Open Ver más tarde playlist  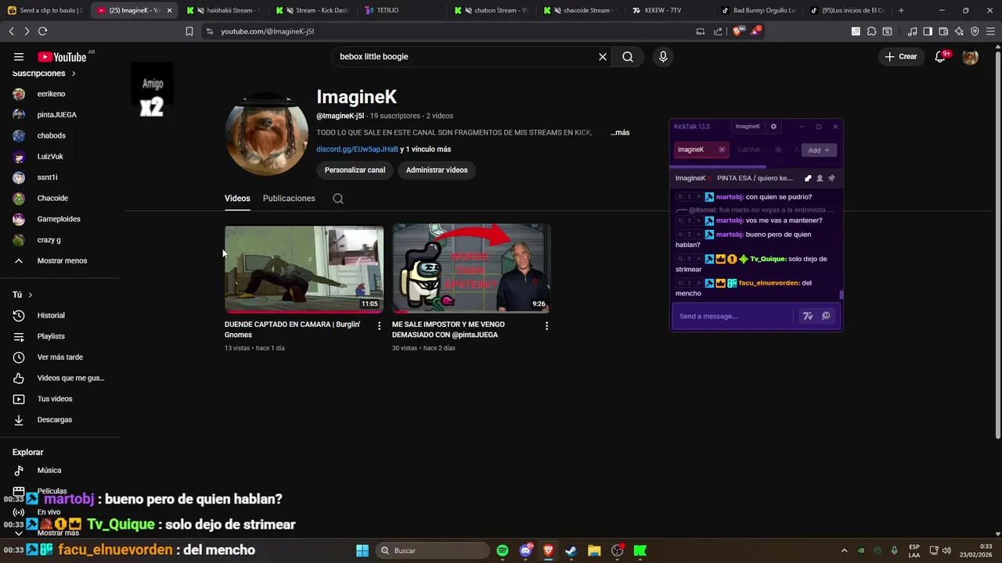[59, 357]
